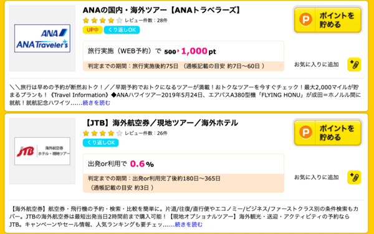The image size is (374, 234).
Task: Open 【JTB】海外航空券 title link
Action: point(161,123)
